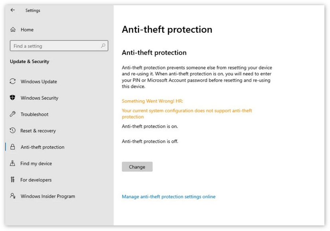Click the back arrow icon
330x231 pixels.
[13, 10]
